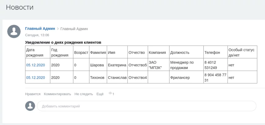Open the gray Главный Админ recipient link
The width and height of the screenshot is (265, 125).
[74, 29]
